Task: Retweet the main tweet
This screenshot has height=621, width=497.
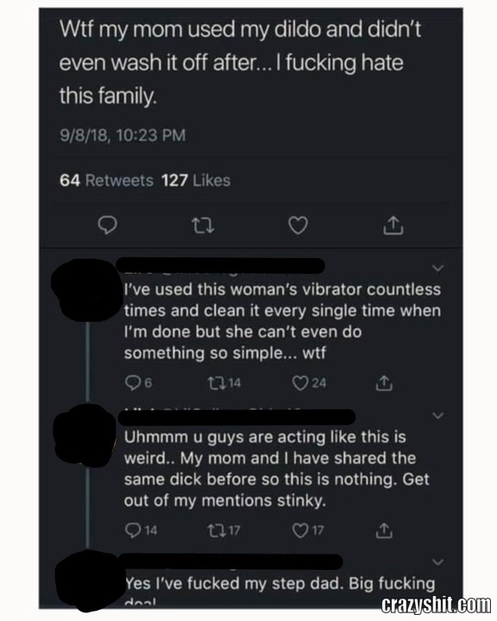Action: [203, 225]
